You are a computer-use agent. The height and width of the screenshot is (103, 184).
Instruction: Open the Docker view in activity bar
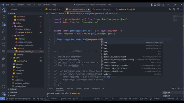coord(3,58)
